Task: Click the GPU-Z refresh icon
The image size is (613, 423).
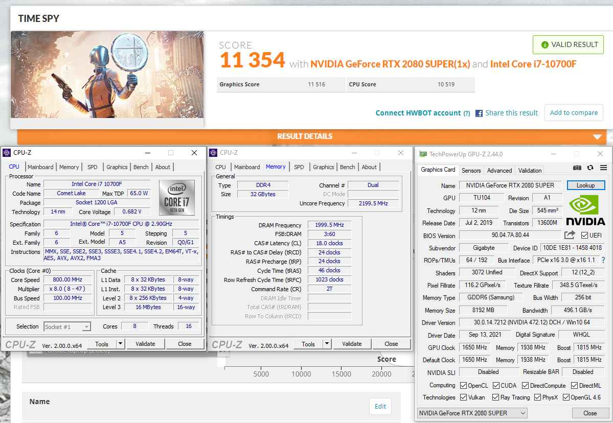Action: tap(591, 168)
